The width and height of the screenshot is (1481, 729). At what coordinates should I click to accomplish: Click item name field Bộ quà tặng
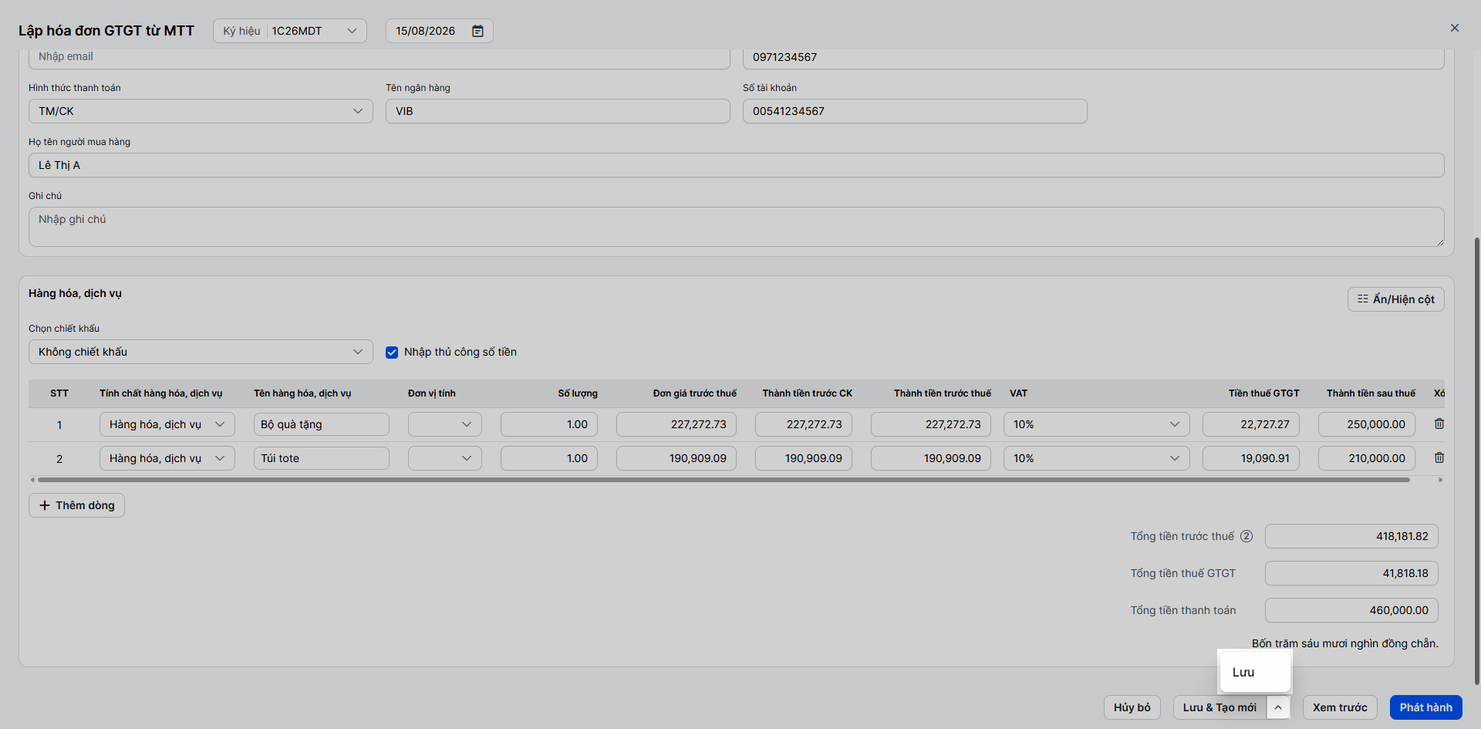point(322,424)
